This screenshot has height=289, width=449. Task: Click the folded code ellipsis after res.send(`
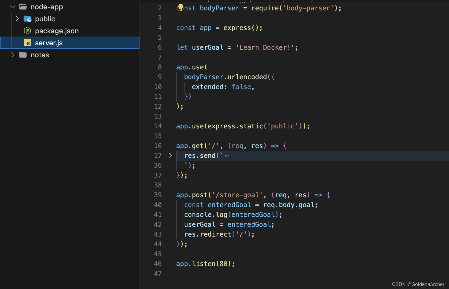click(227, 156)
